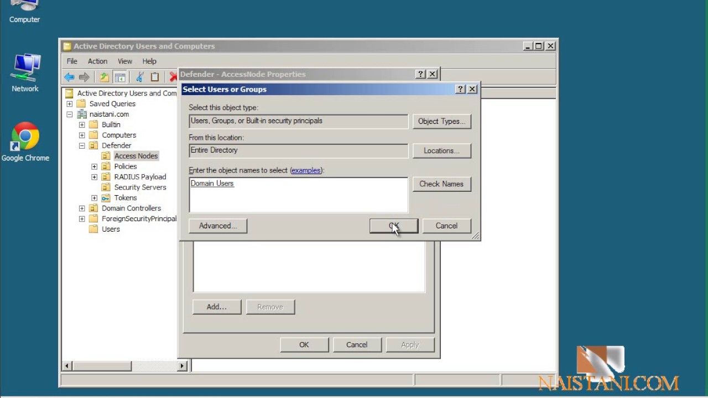Select RADIUS Payload tree item
The width and height of the screenshot is (708, 398).
(140, 177)
